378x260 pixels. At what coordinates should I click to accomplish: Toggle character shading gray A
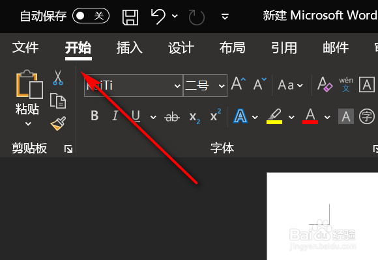pos(346,116)
